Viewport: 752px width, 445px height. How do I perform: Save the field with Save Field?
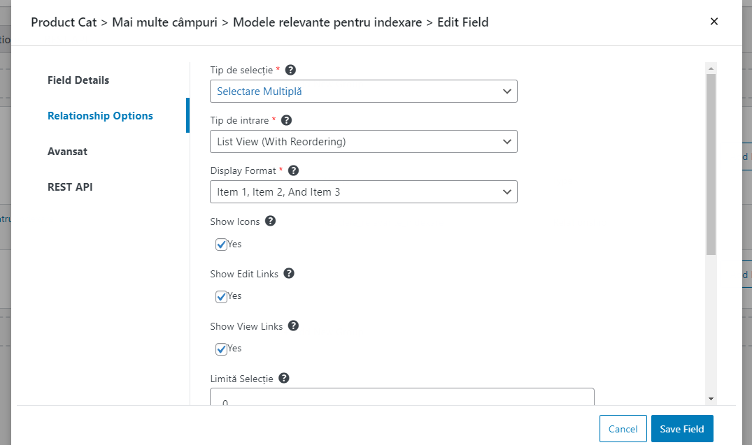[682, 428]
